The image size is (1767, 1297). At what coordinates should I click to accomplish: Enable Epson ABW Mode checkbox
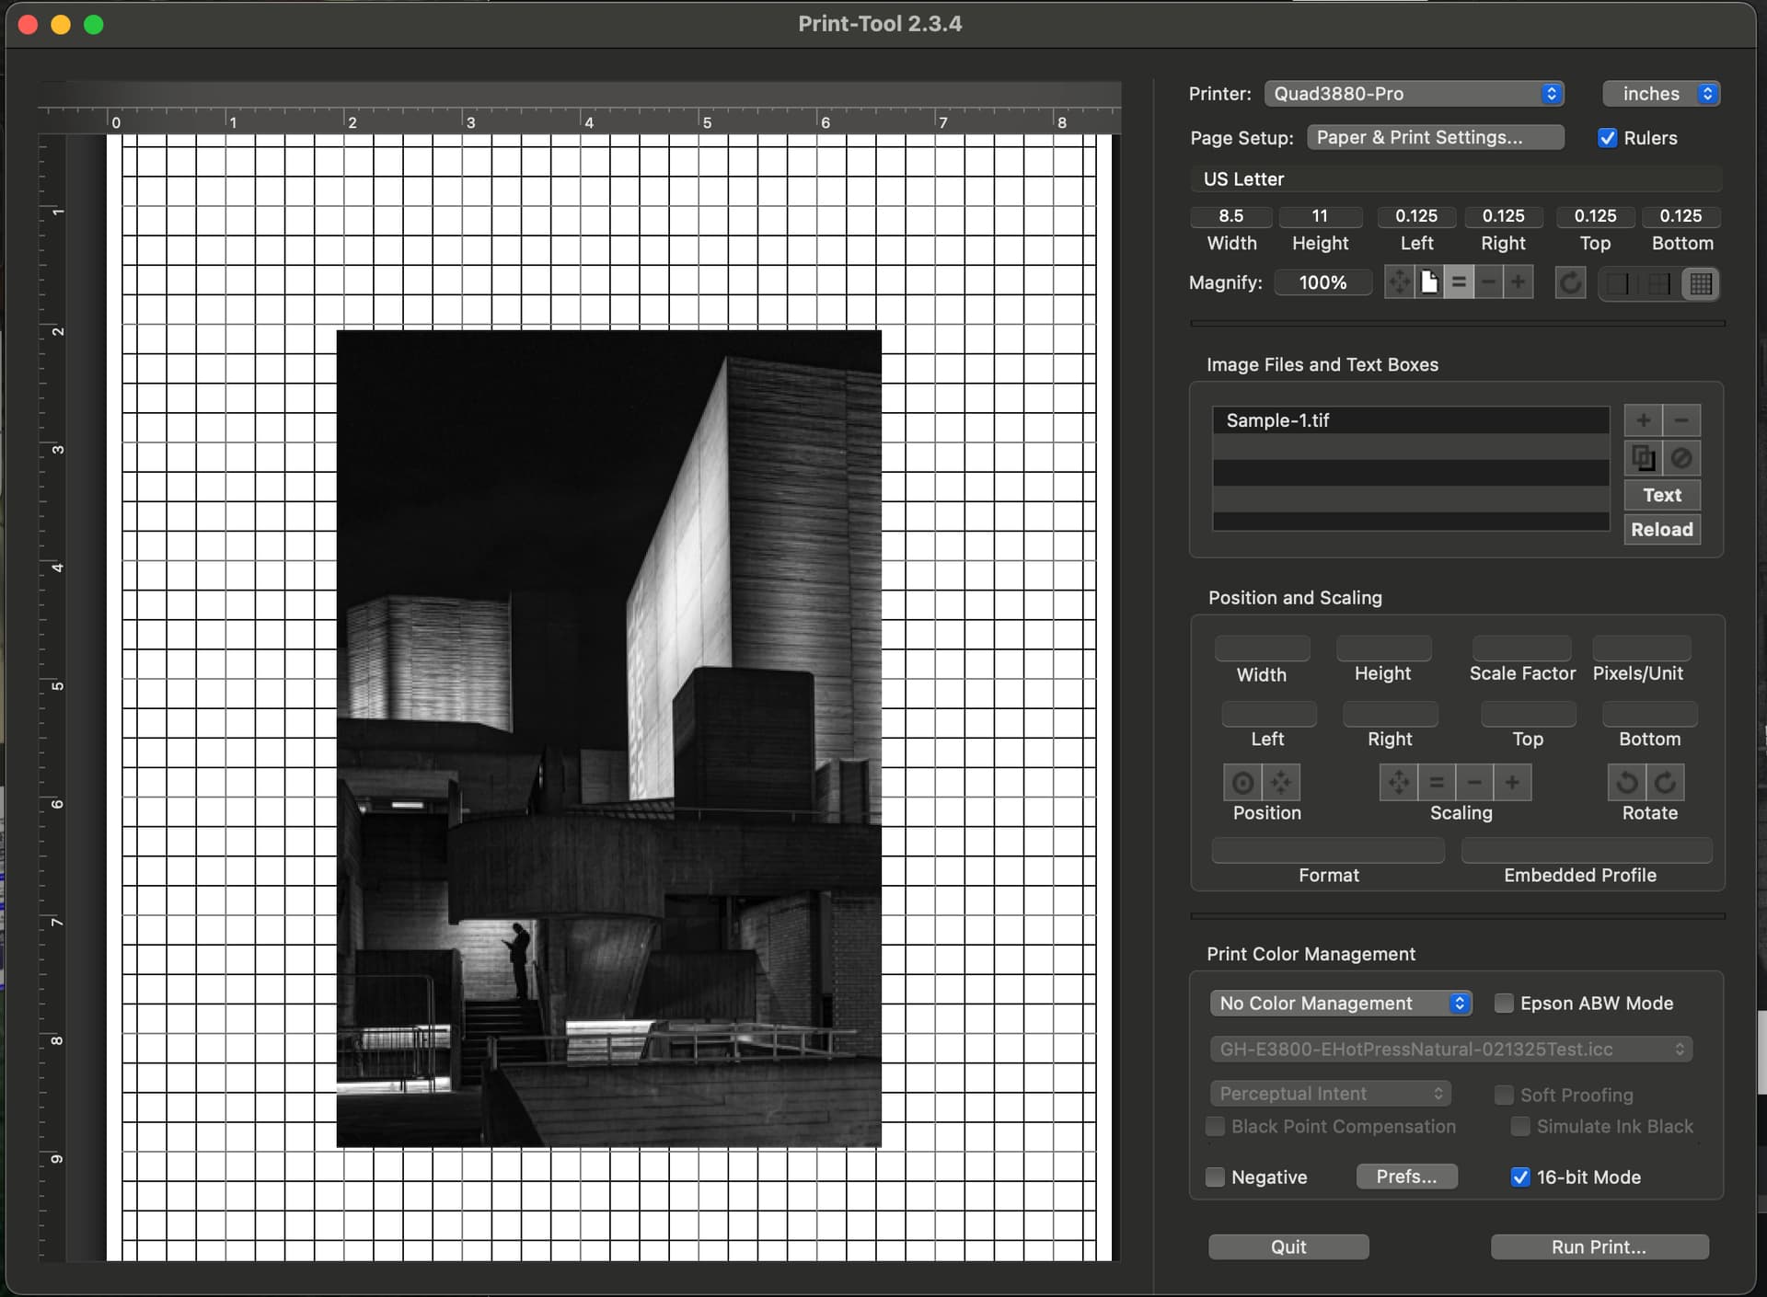1504,1004
